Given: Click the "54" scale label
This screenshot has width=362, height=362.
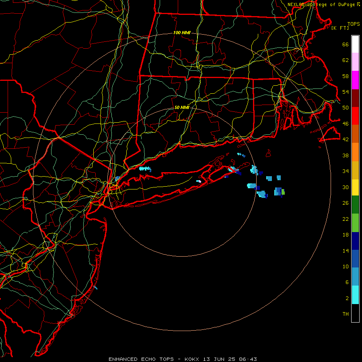Looking at the screenshot, I should 346,92.
